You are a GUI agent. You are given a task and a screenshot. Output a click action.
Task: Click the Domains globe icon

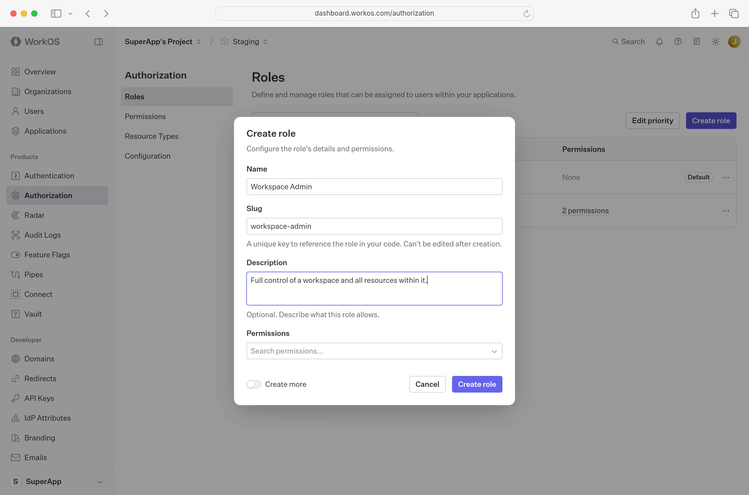15,359
